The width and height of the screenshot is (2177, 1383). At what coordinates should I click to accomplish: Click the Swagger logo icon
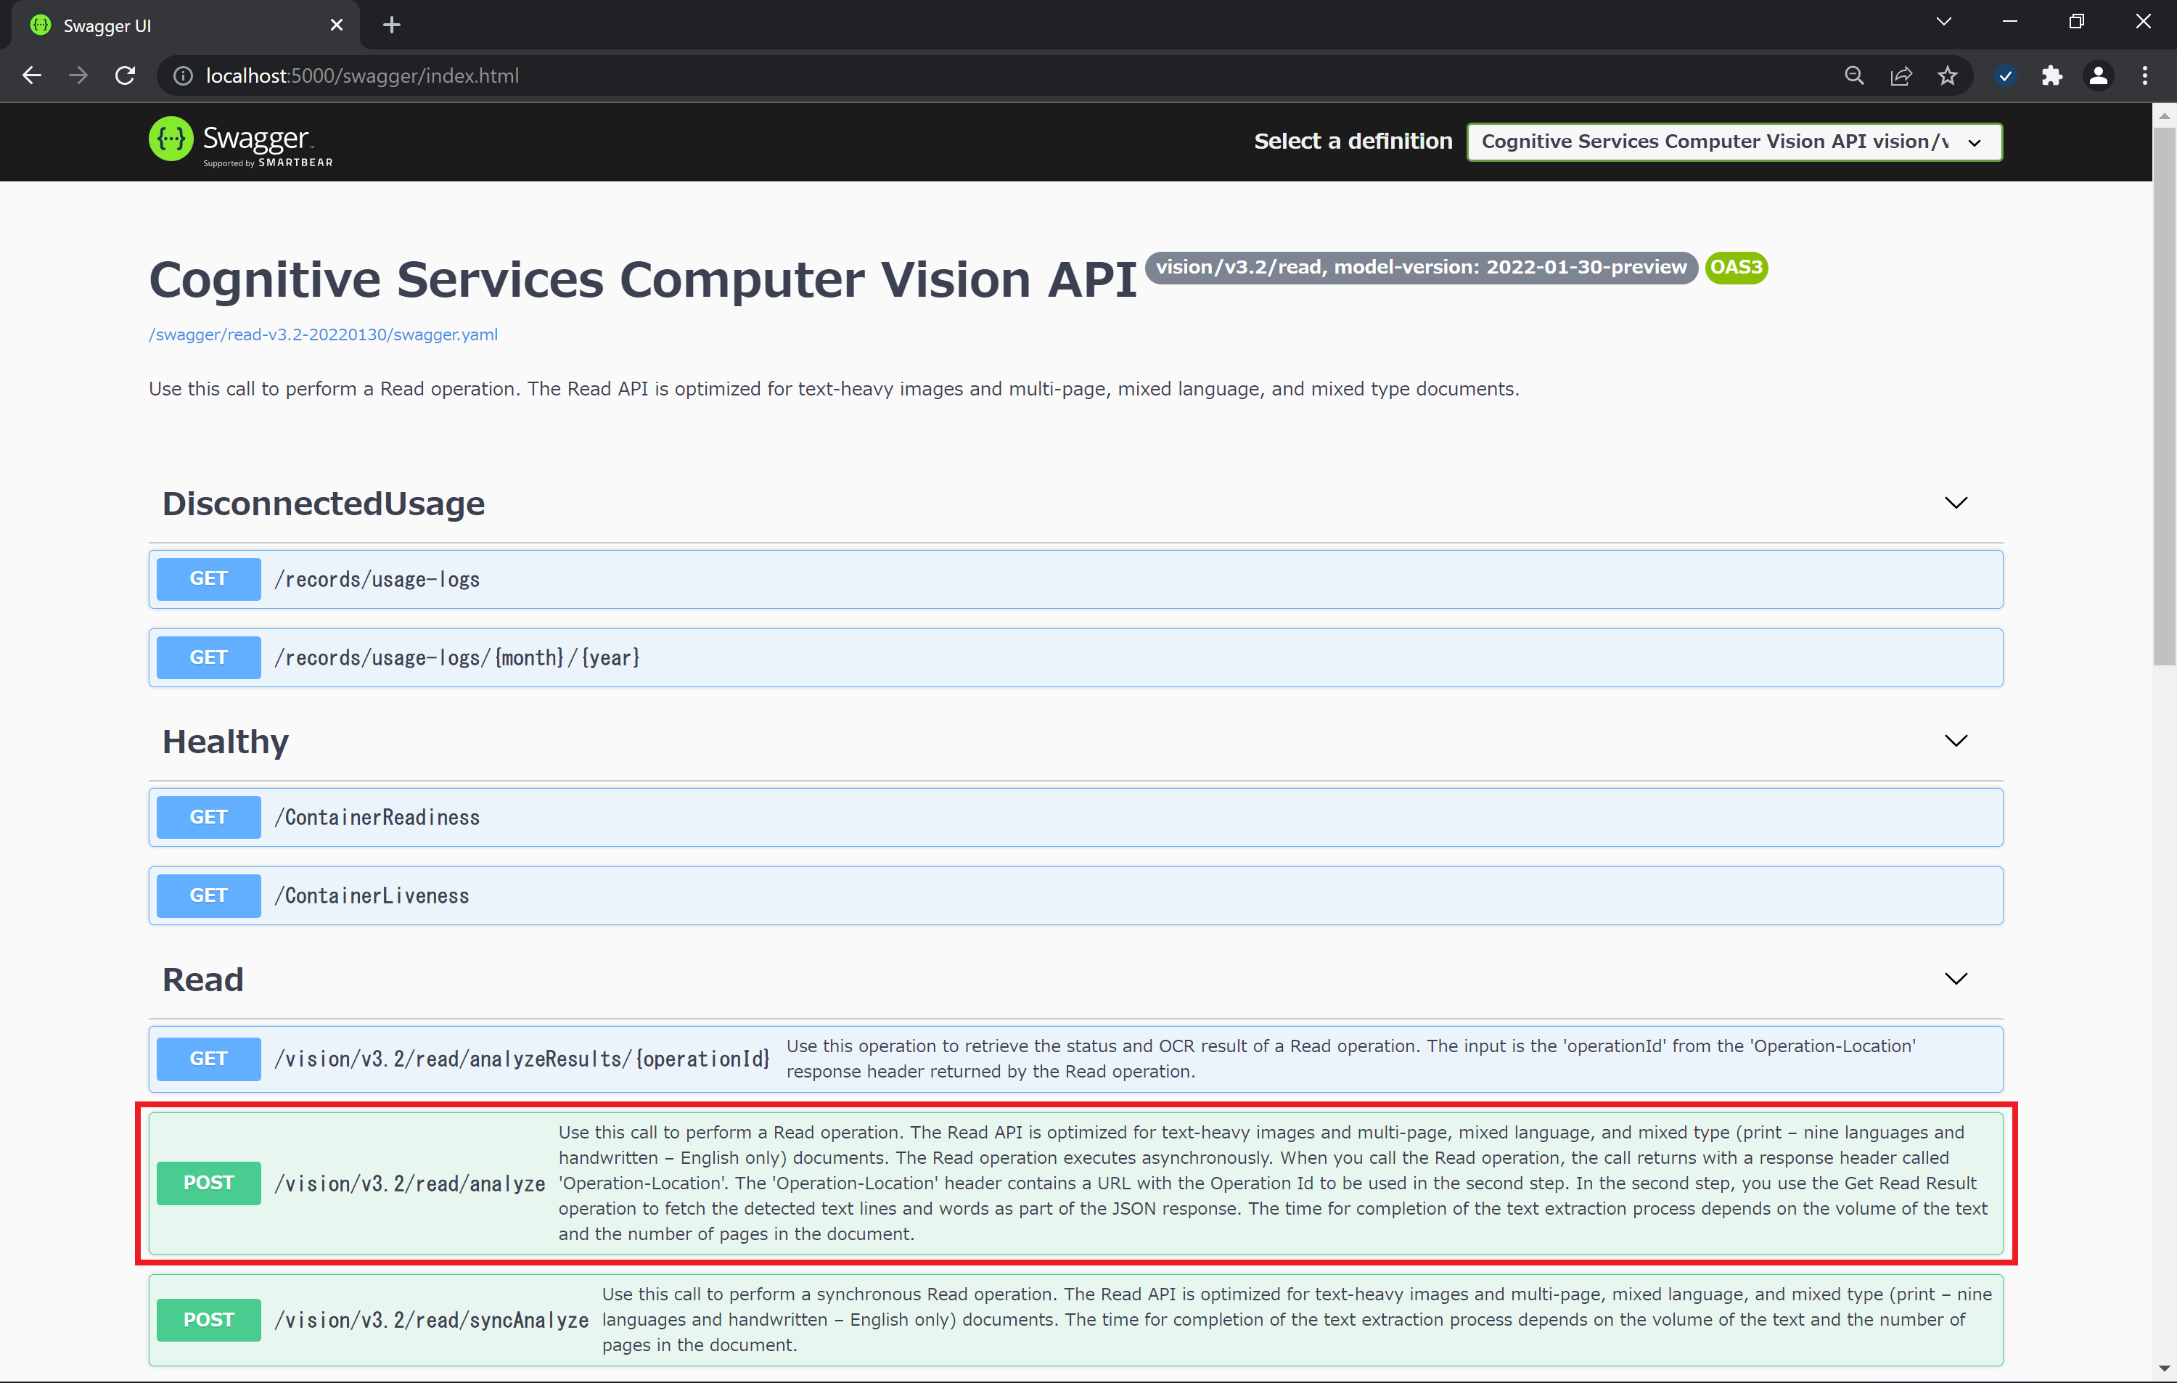171,140
